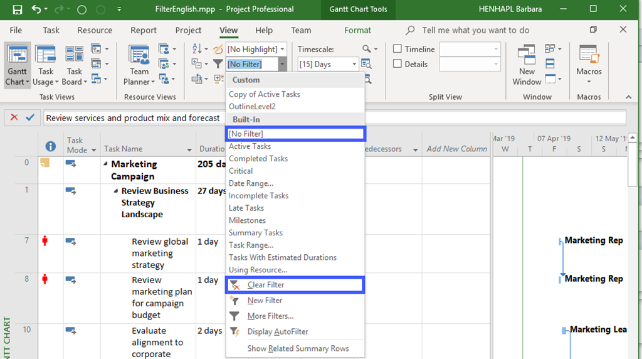Click the Tables icon in ribbon
The height and width of the screenshot is (359, 642).
(x=196, y=78)
